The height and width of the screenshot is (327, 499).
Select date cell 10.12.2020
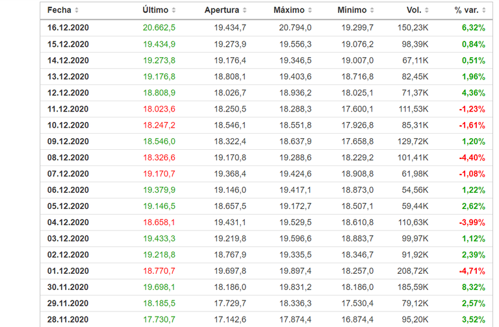(x=68, y=125)
